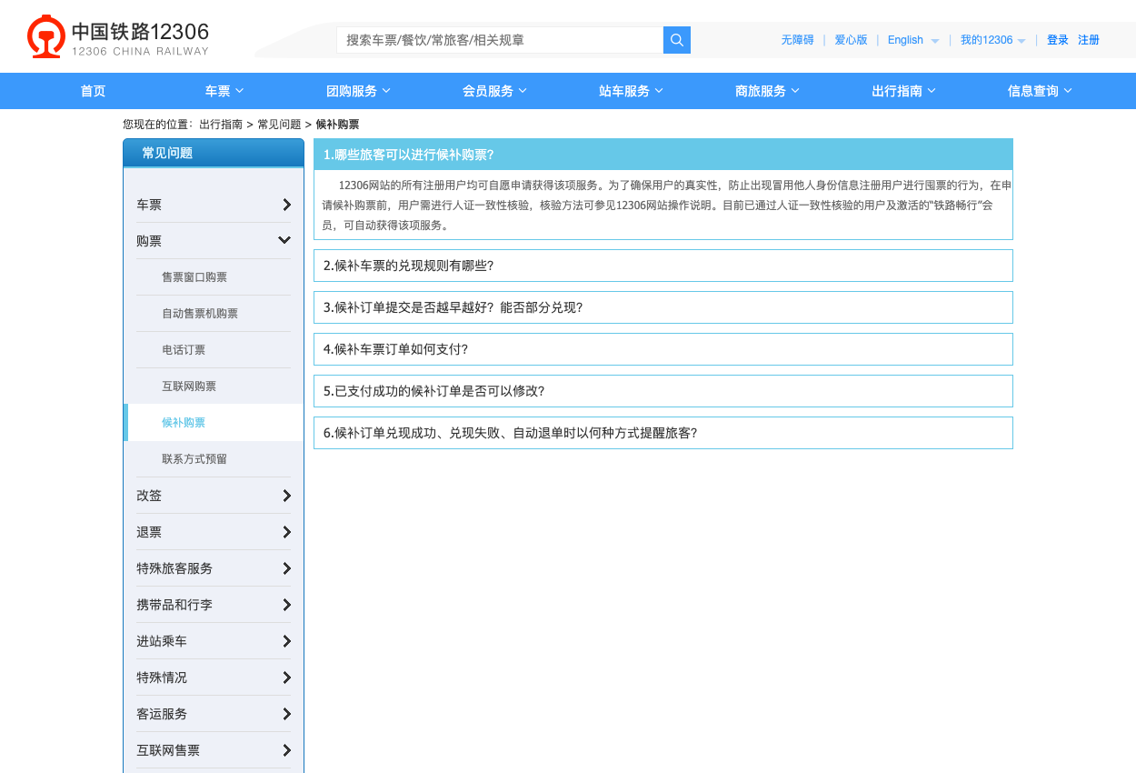Click the arrow beside 退票

click(x=286, y=532)
